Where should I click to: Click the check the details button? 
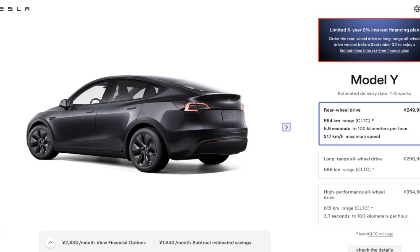[375, 249]
